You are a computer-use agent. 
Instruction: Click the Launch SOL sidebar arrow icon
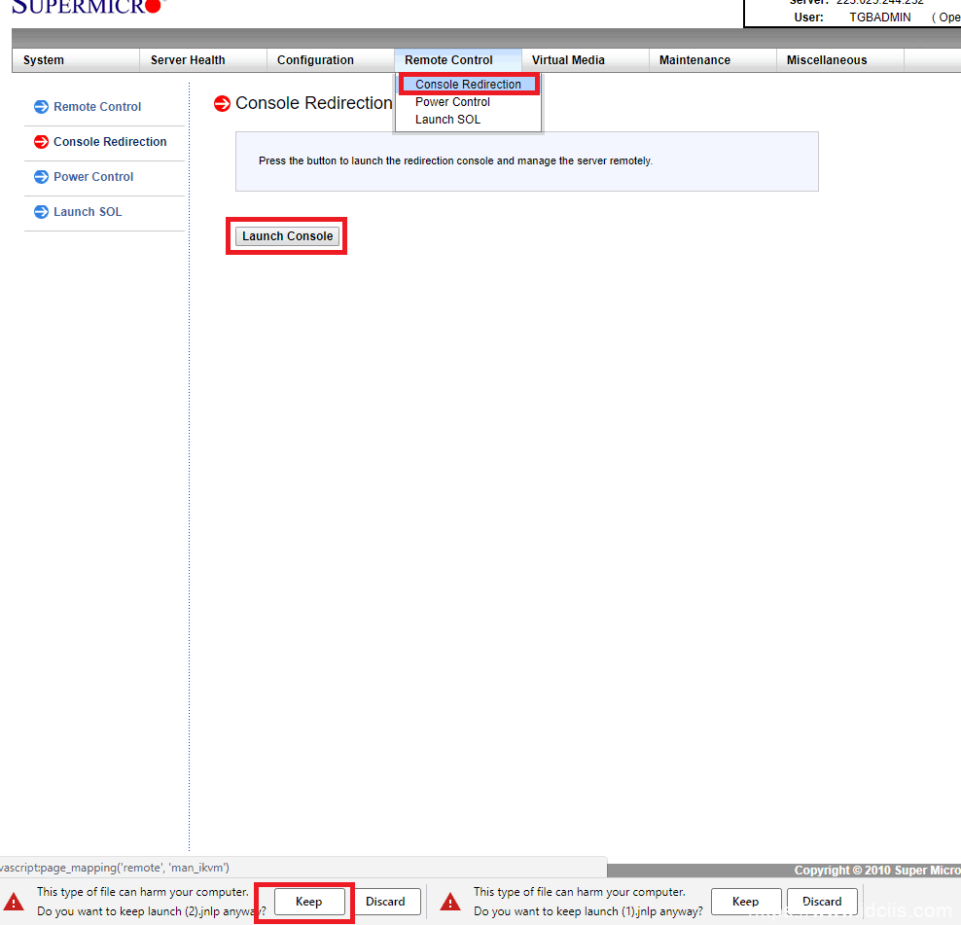point(41,212)
